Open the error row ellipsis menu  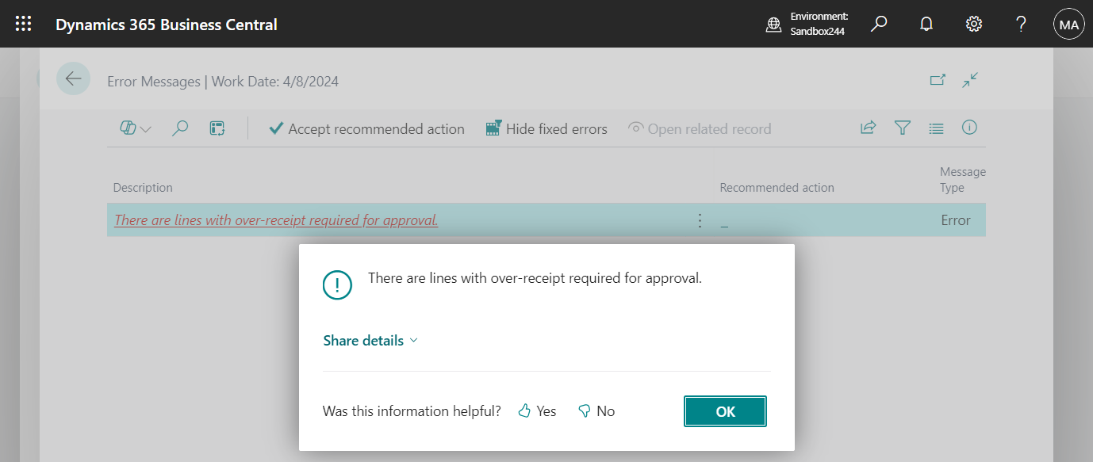(700, 220)
